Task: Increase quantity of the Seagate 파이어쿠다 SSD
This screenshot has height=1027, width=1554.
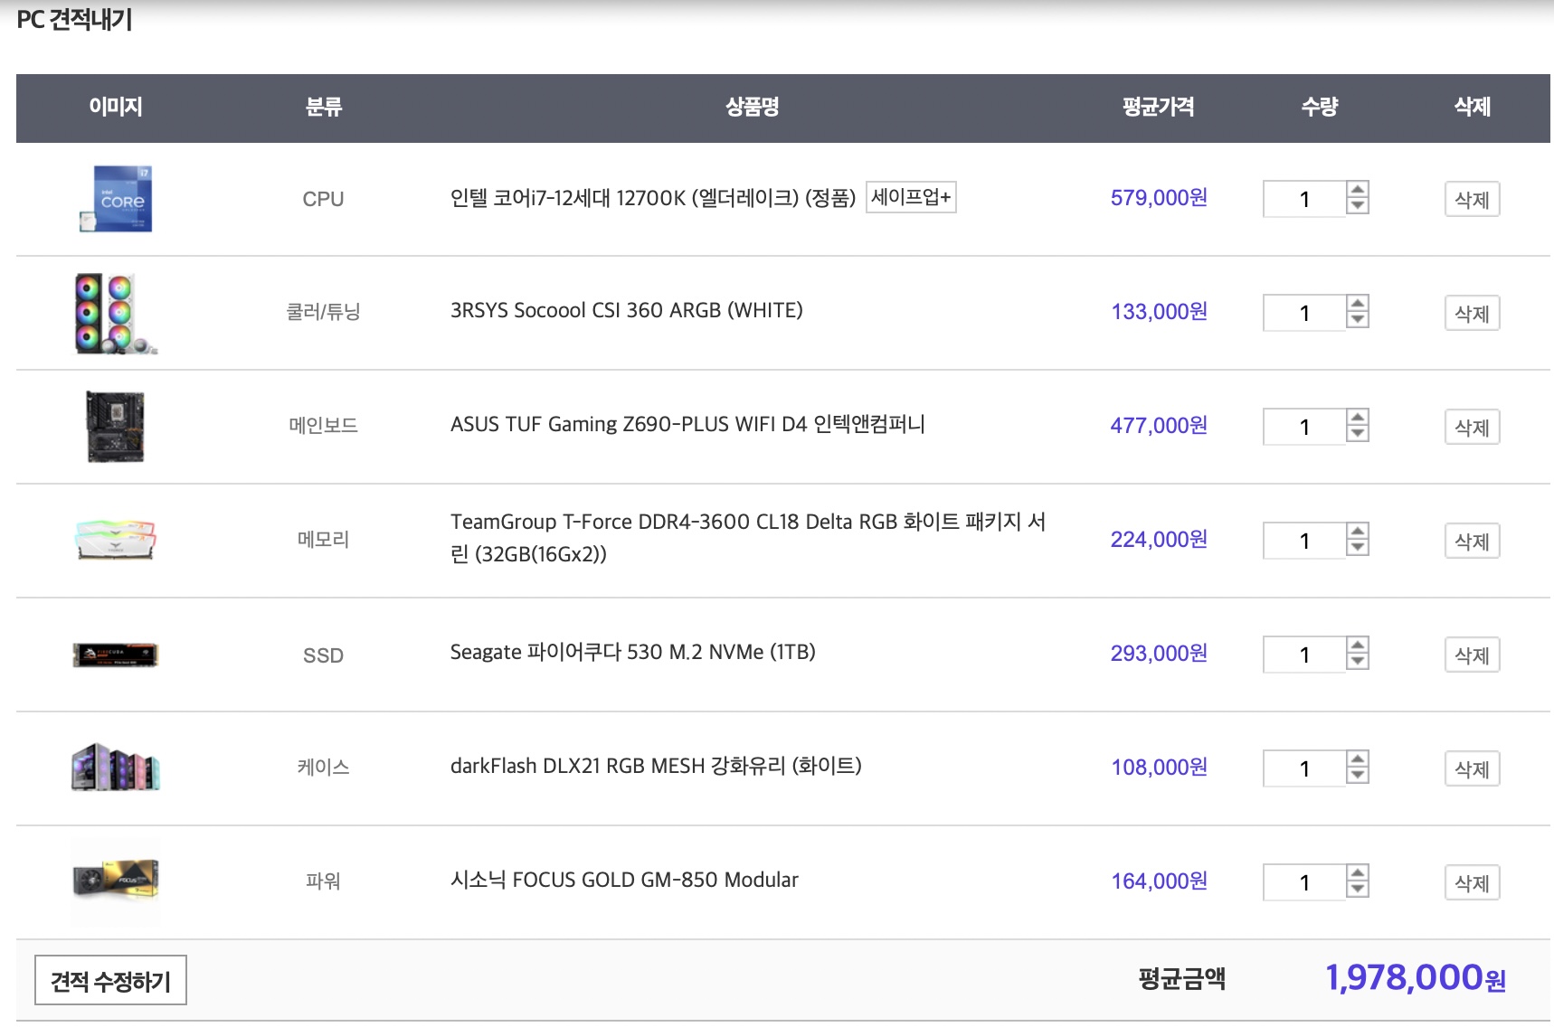Action: click(1357, 645)
